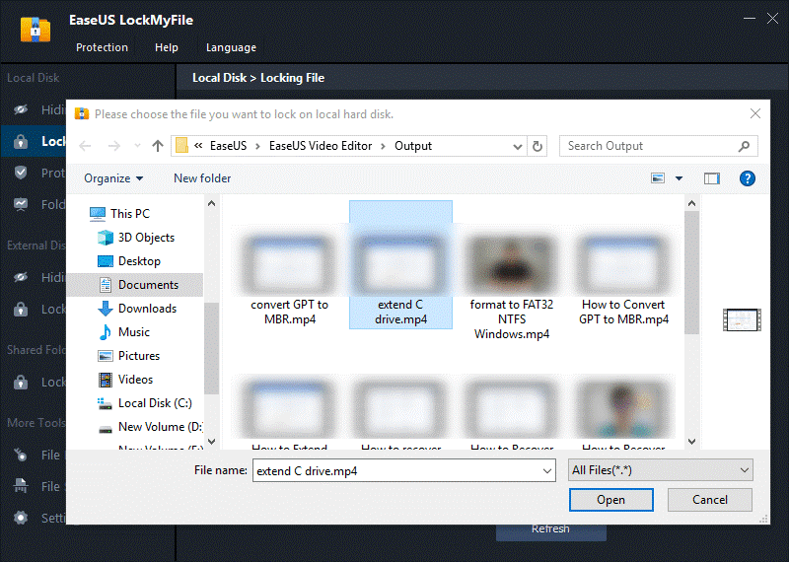The height and width of the screenshot is (562, 789).
Task: Click file list scroll down arrow
Action: 692,442
